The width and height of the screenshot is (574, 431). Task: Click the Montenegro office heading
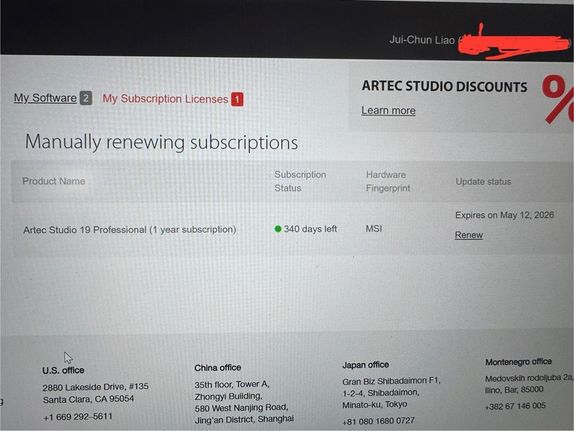click(x=519, y=362)
